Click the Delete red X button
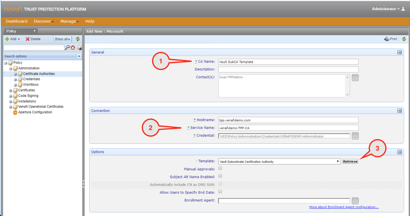This screenshot has width=410, height=216. 33,39
